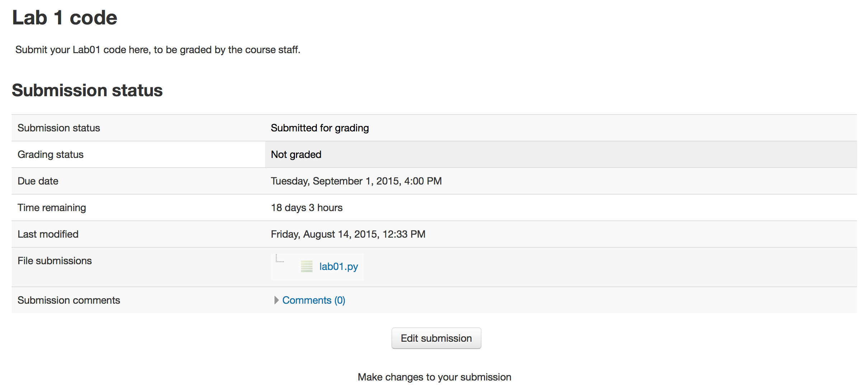
Task: Click the Time remaining value 18 days 3 hours
Action: (x=306, y=207)
